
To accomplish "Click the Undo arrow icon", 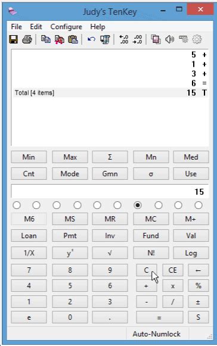I will pyautogui.click(x=91, y=39).
